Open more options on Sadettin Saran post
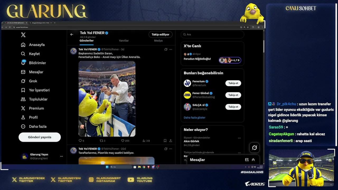 click(171, 49)
